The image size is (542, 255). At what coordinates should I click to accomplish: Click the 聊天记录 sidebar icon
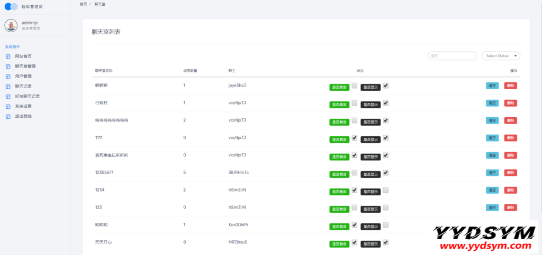(8, 87)
